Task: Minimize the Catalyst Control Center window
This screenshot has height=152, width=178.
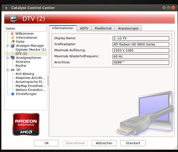Action: (x=164, y=8)
